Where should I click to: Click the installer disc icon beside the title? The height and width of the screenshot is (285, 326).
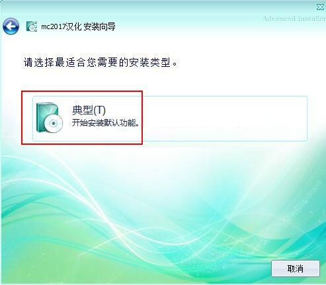click(32, 26)
